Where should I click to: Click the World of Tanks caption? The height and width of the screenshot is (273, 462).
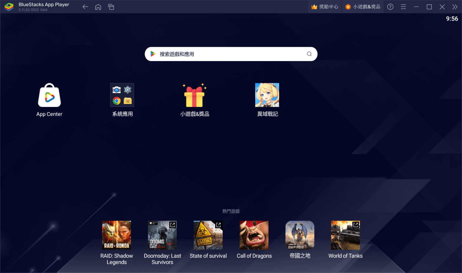(346, 256)
